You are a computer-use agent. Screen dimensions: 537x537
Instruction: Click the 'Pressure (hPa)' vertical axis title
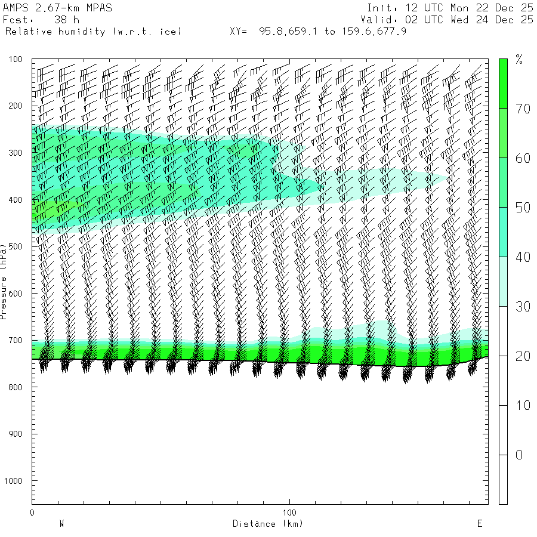click(4, 282)
